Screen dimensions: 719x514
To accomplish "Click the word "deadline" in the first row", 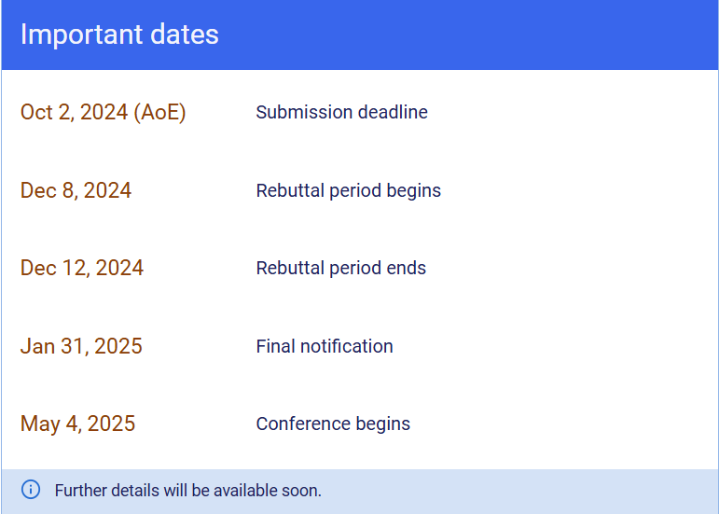I will click(x=392, y=113).
